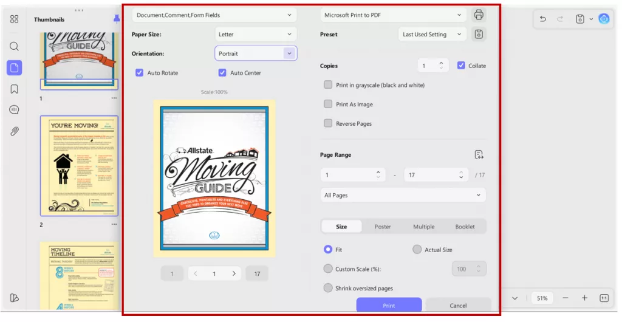The width and height of the screenshot is (622, 322).
Task: Open Document,Comment,Form Fields dropdown
Action: tap(214, 15)
